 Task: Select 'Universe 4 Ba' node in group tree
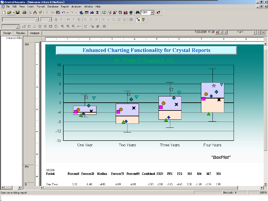14,38
